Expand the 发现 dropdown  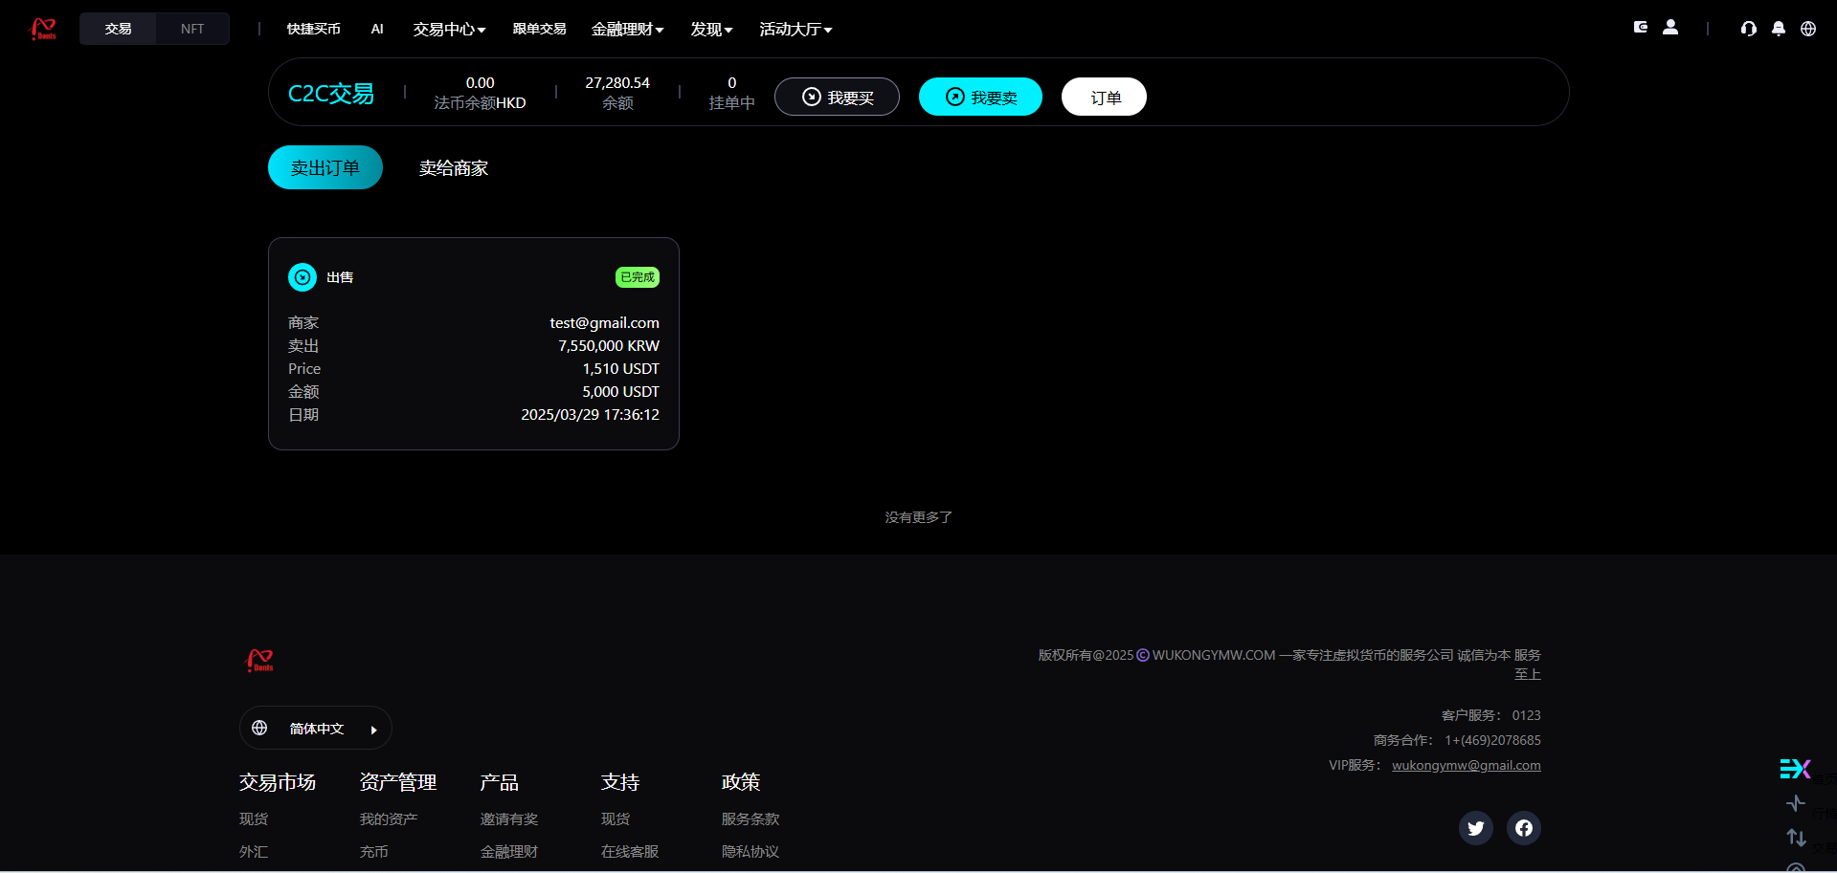click(711, 29)
